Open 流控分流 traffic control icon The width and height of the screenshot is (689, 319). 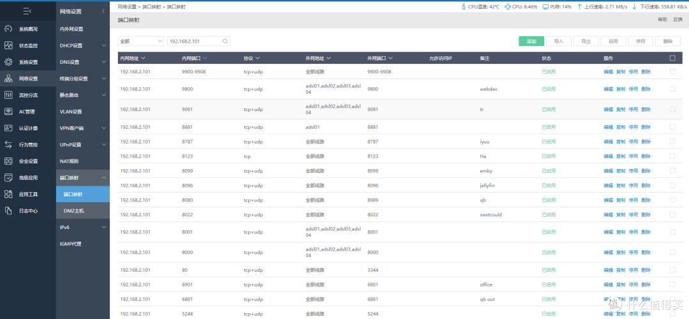pos(8,95)
